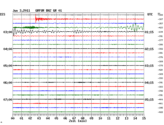This screenshot has width=164, height=125.
Task: Click the '08' minute label on time axis
Action: point(83,118)
